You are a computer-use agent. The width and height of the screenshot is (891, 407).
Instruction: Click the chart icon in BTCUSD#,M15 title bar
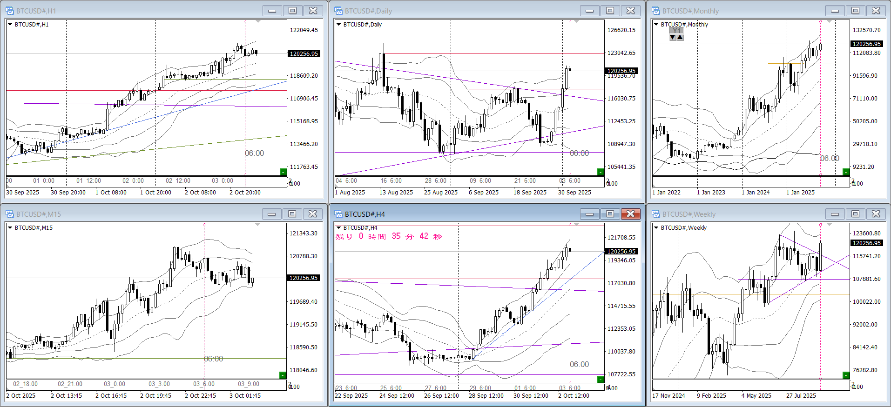(10, 214)
